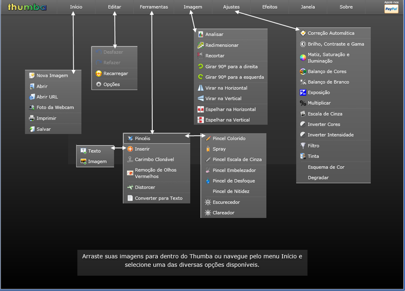405x291 pixels.
Task: Click the Filtro funnel icon
Action: tap(303, 146)
